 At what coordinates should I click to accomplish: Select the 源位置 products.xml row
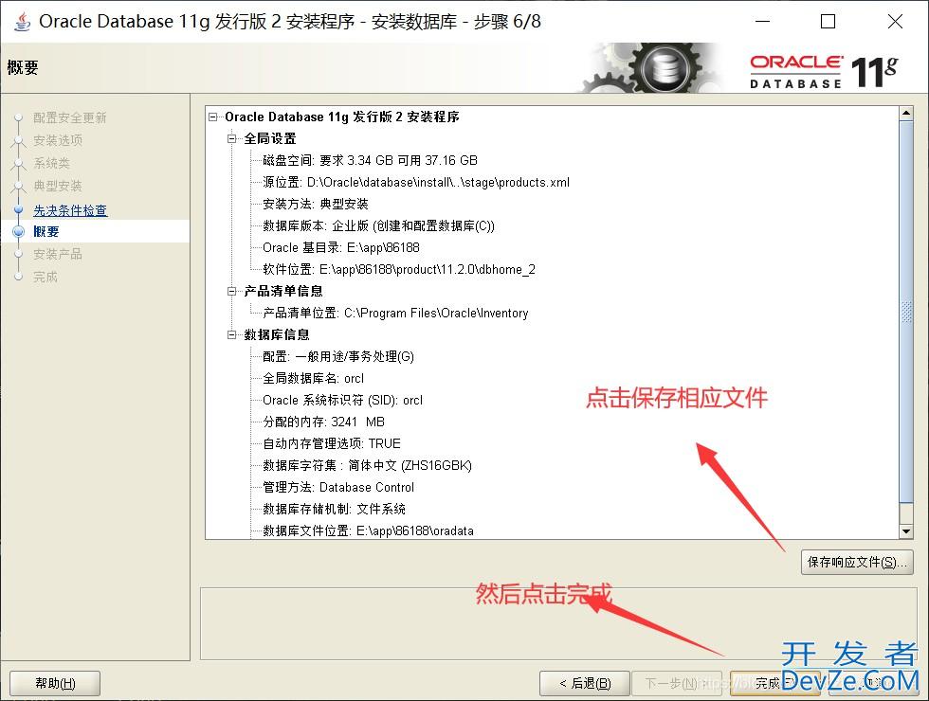click(416, 182)
